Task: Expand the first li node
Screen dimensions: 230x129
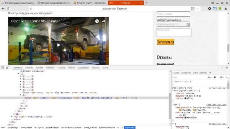Action: click(20, 76)
